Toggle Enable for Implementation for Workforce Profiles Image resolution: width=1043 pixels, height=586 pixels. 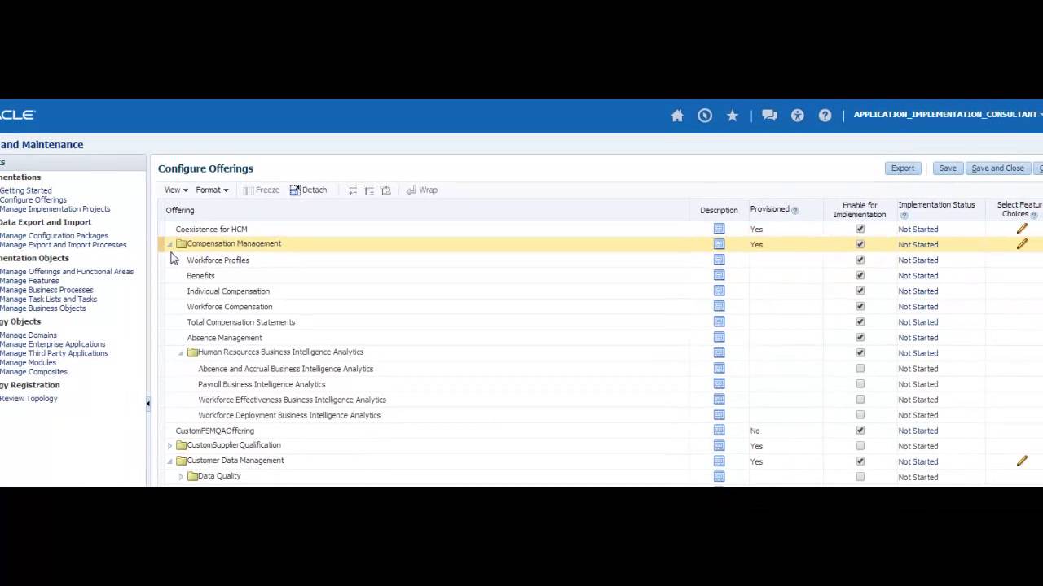[860, 260]
